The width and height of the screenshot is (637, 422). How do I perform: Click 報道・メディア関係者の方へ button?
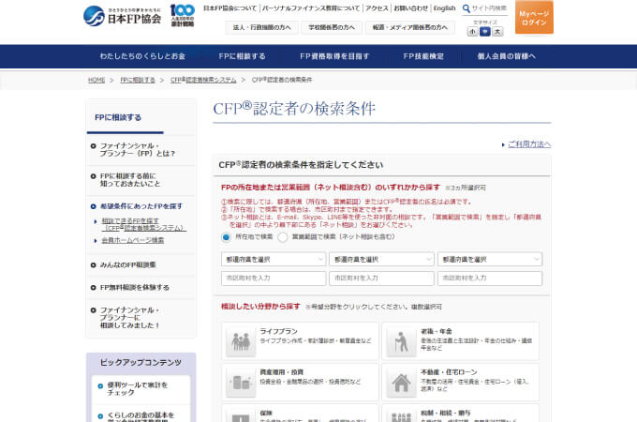[x=410, y=27]
